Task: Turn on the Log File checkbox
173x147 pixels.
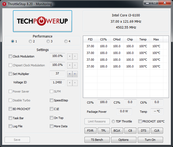Action: pos(10,126)
